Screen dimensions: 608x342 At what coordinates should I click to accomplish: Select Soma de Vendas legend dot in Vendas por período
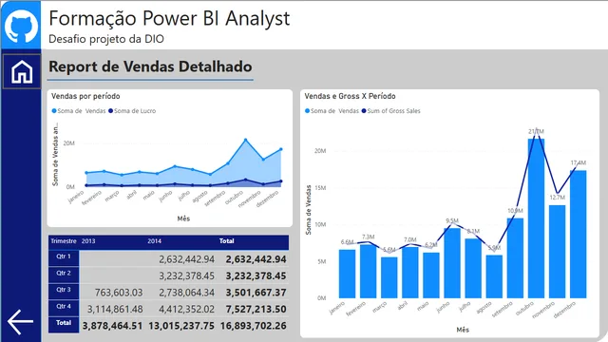[54, 111]
